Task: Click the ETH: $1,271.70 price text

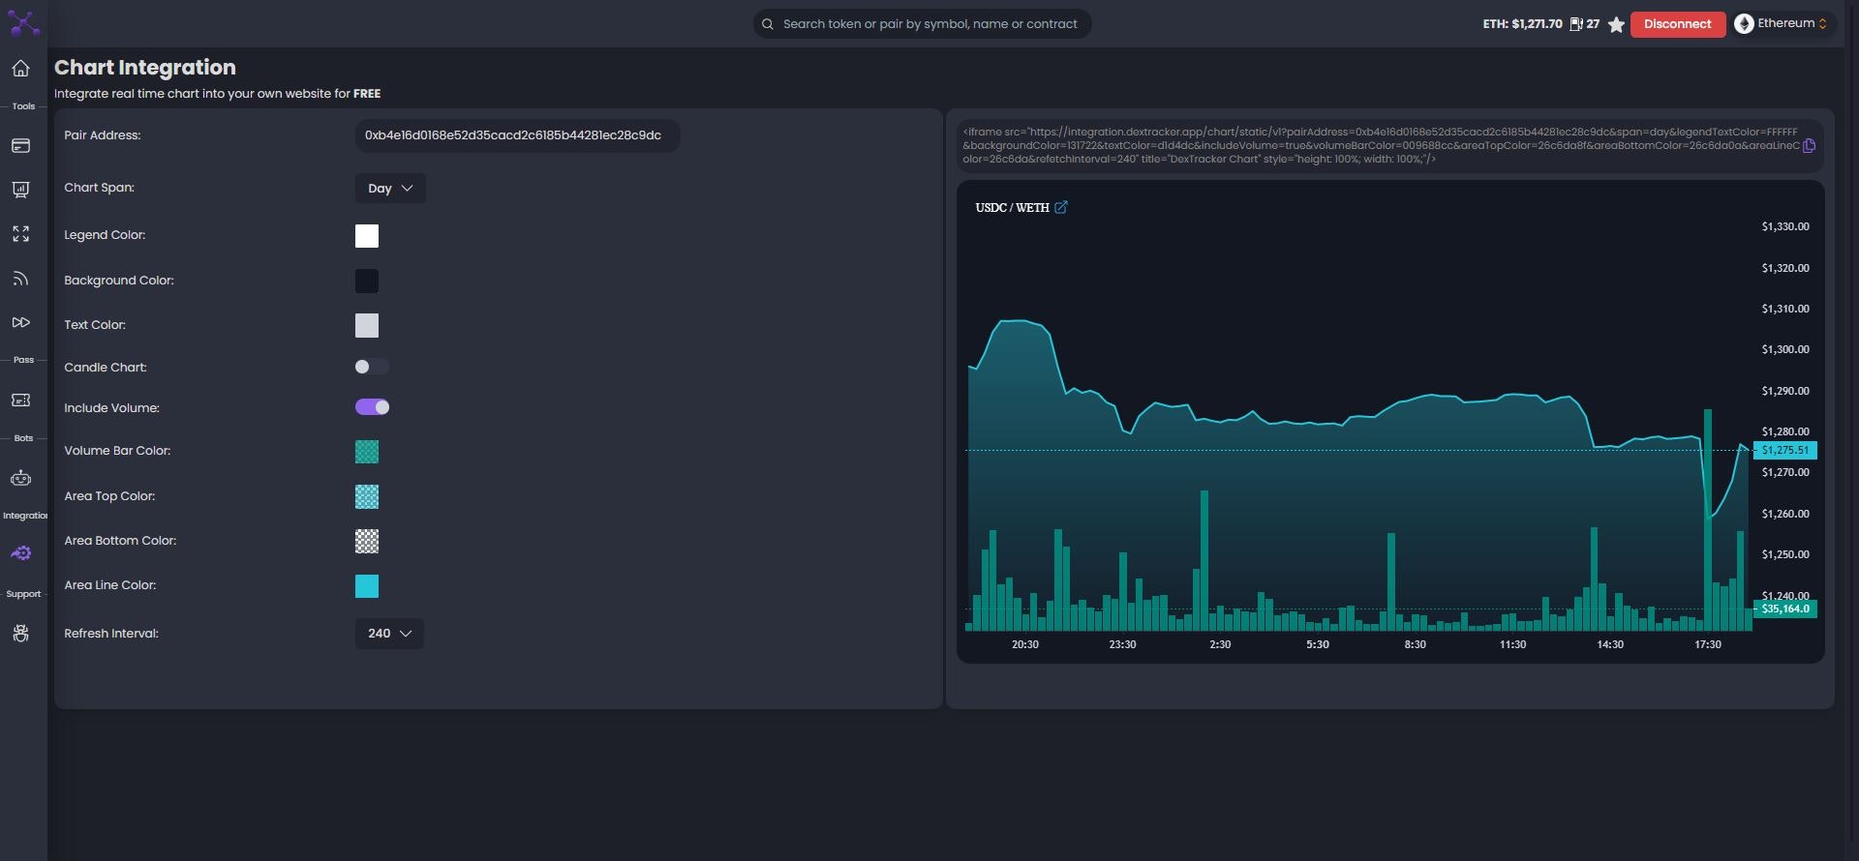Action: click(1522, 24)
